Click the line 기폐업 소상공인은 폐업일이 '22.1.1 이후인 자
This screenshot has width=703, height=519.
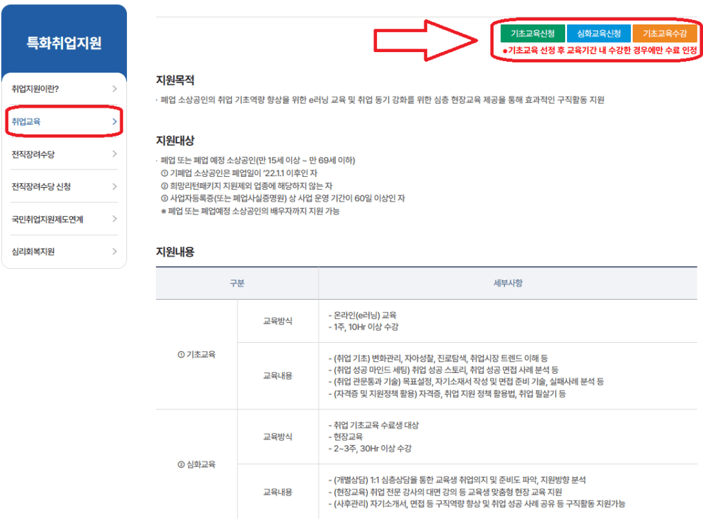pyautogui.click(x=239, y=173)
